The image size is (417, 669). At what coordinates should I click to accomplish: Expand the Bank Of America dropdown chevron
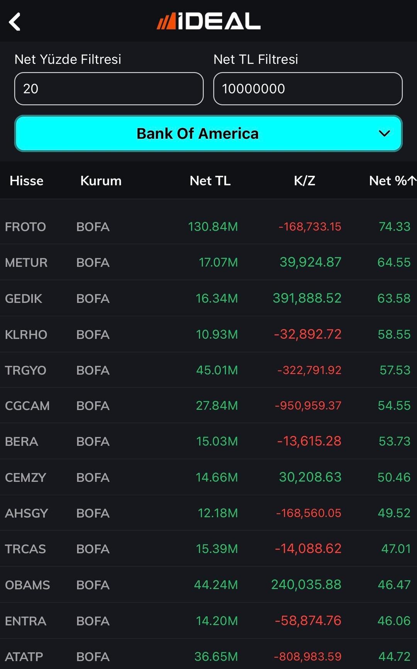pyautogui.click(x=384, y=134)
